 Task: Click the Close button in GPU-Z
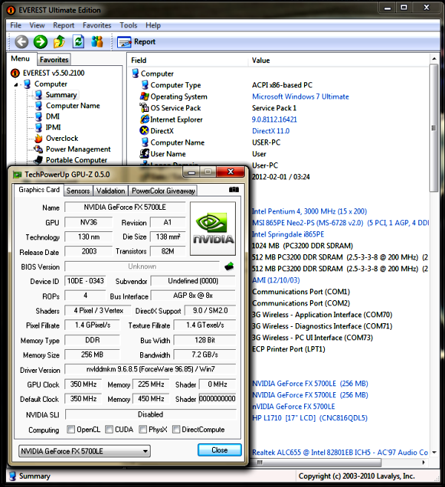[x=220, y=450]
